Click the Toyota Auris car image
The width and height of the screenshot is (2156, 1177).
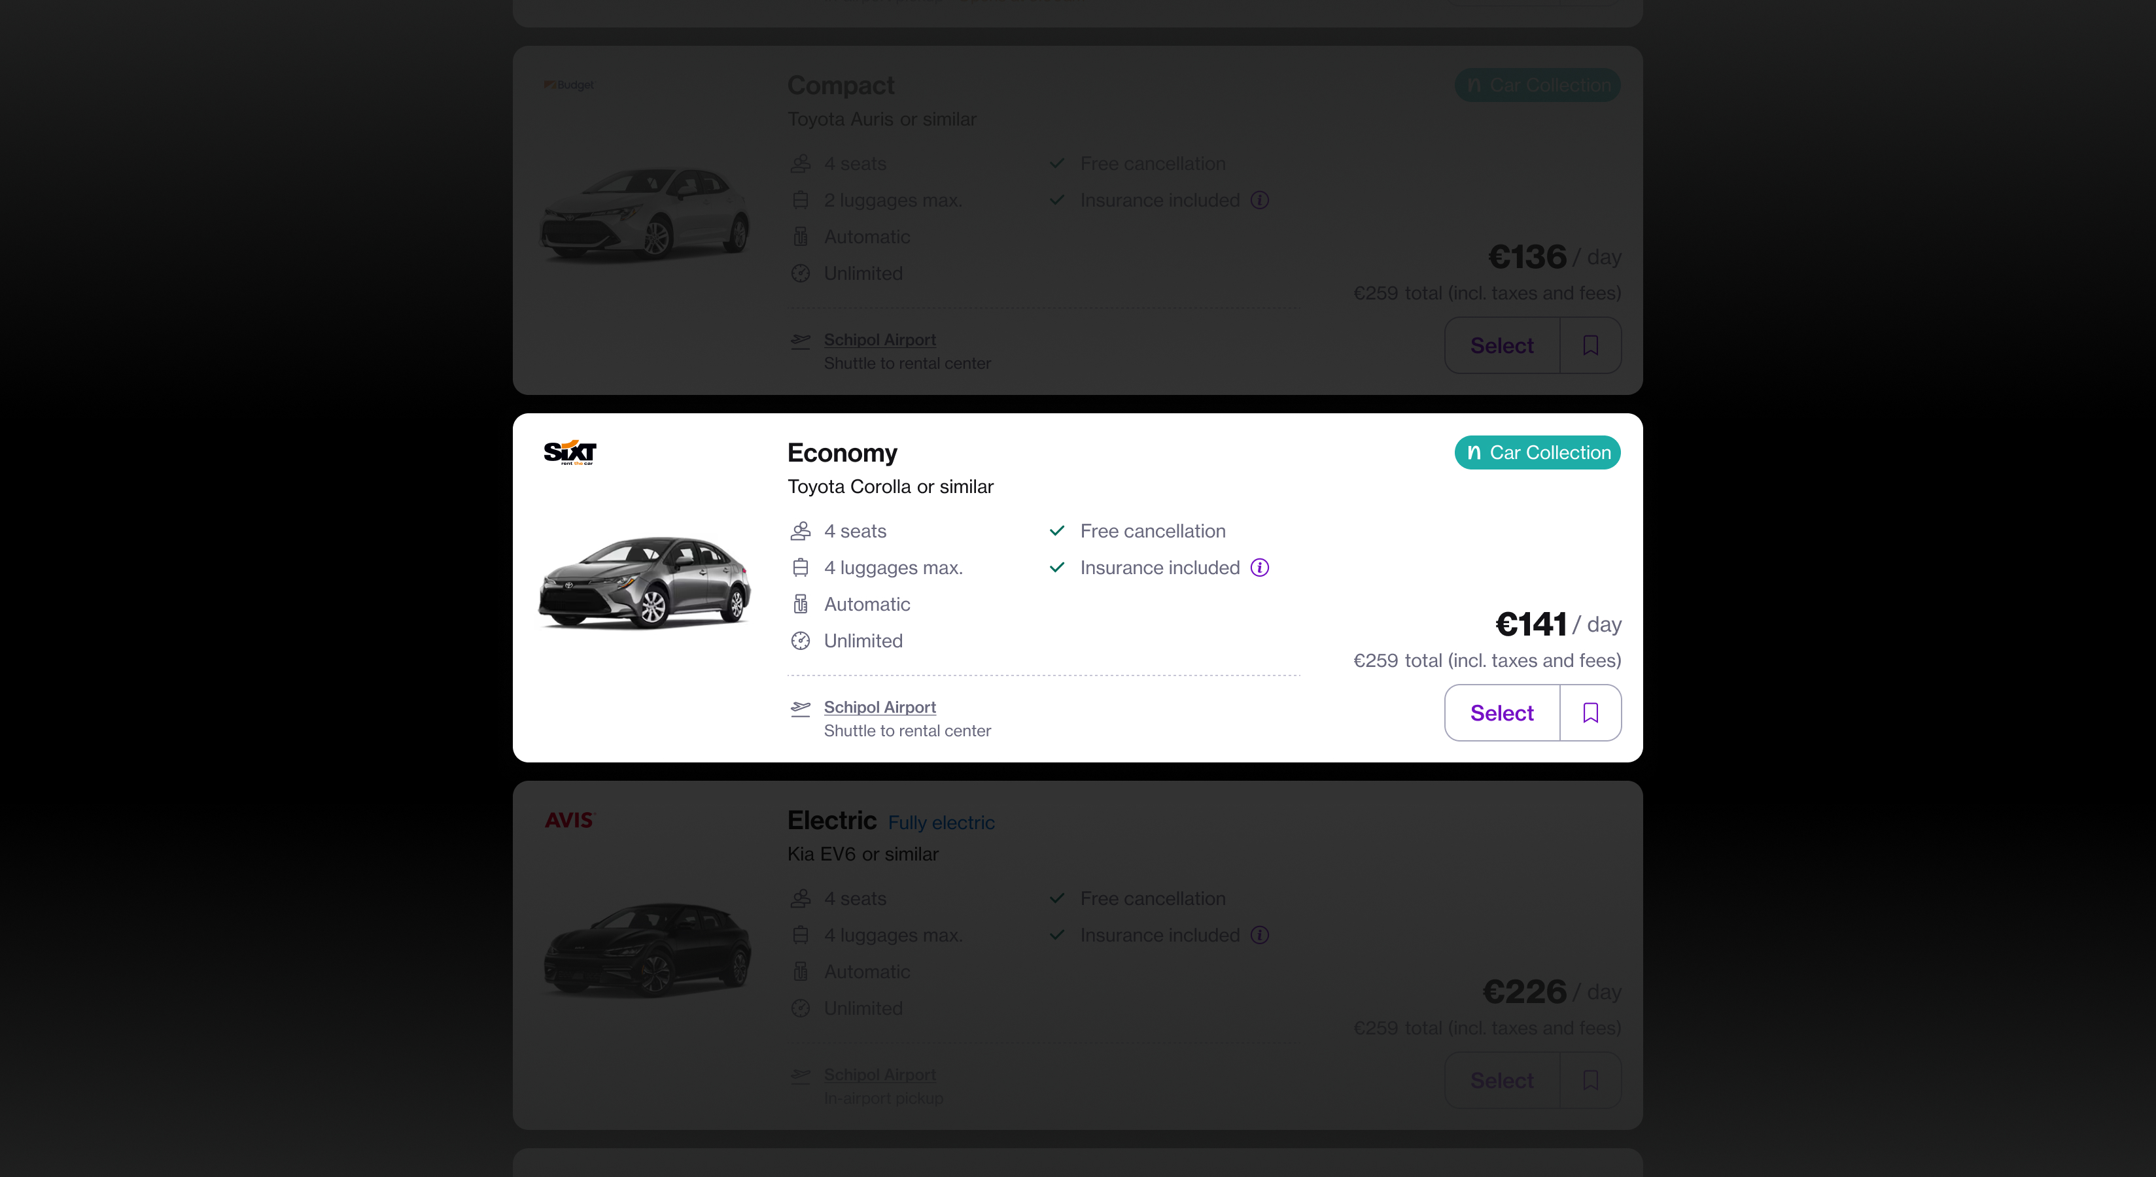click(x=644, y=214)
